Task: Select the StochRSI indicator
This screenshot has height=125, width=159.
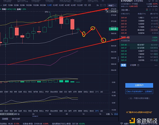Action: 54,92
